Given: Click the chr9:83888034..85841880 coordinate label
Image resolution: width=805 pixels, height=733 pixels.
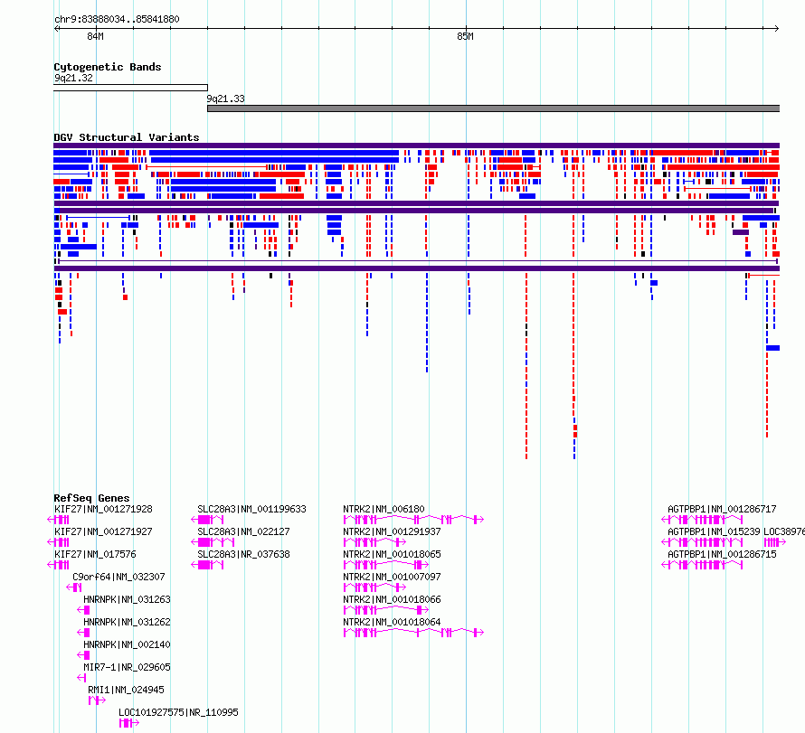Looking at the screenshot, I should 117,19.
